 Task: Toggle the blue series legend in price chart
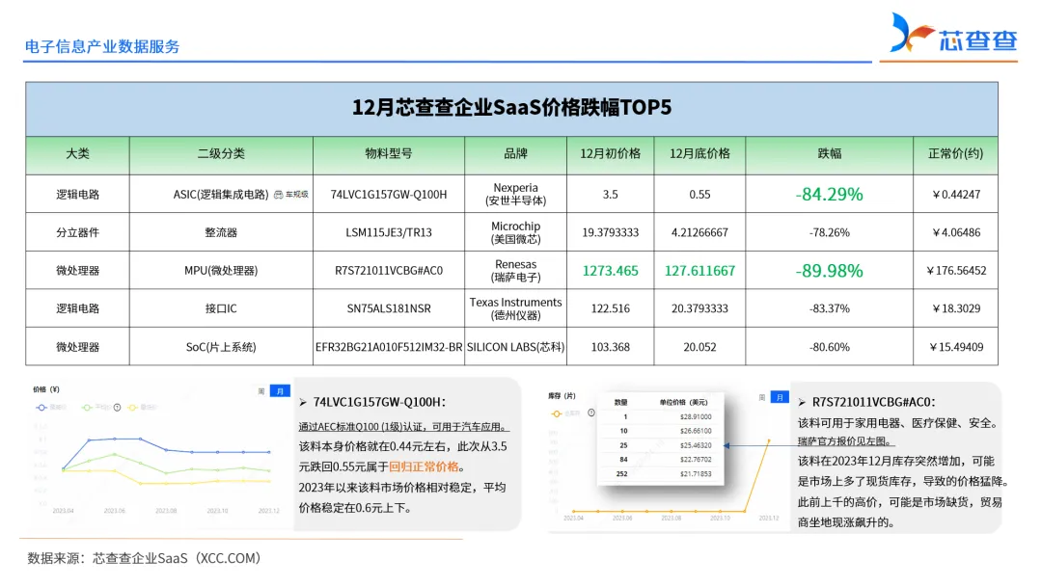pyautogui.click(x=52, y=408)
